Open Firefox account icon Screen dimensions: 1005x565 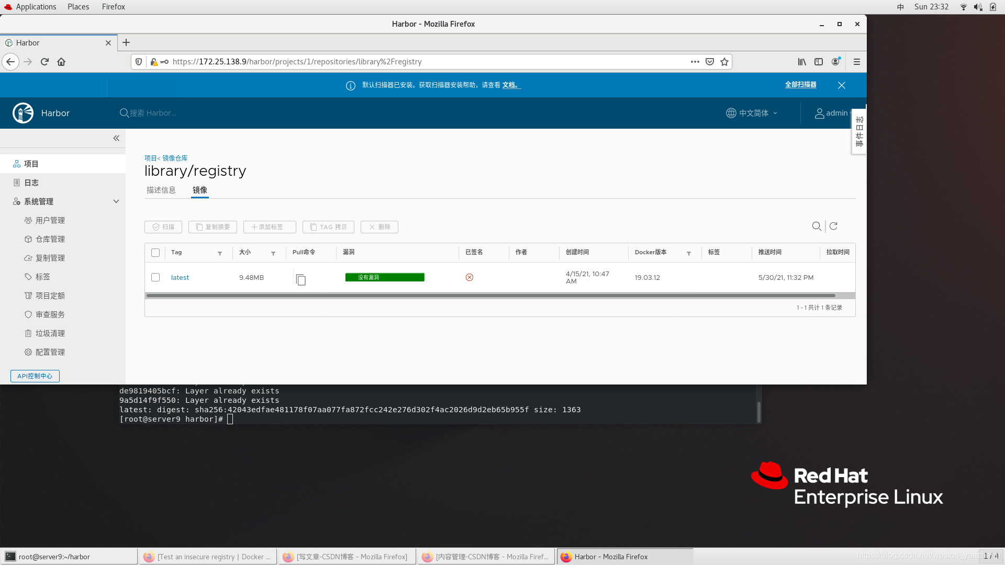tap(836, 62)
